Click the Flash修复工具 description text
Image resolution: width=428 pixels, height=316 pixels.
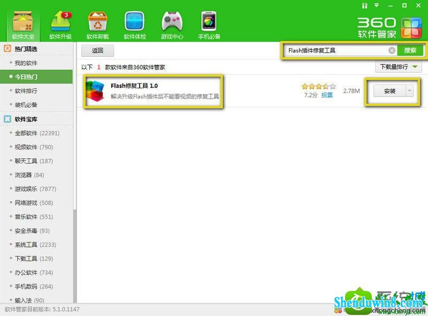165,96
